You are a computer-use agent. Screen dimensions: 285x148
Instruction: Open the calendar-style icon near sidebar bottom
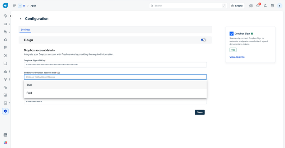click(x=5, y=135)
